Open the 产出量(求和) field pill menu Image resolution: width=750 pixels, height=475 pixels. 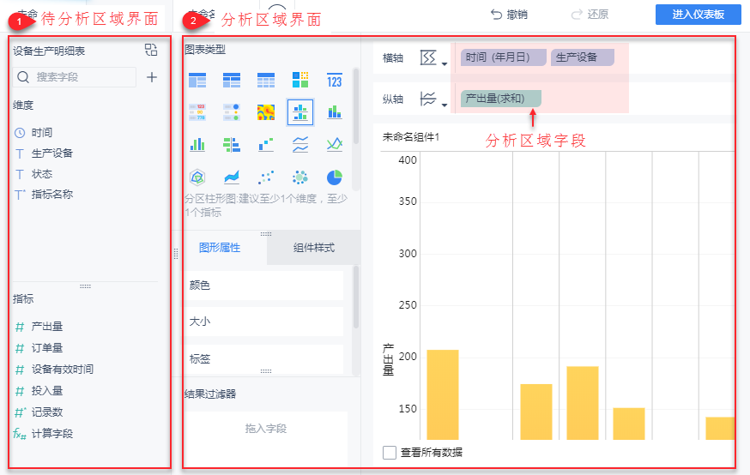501,99
